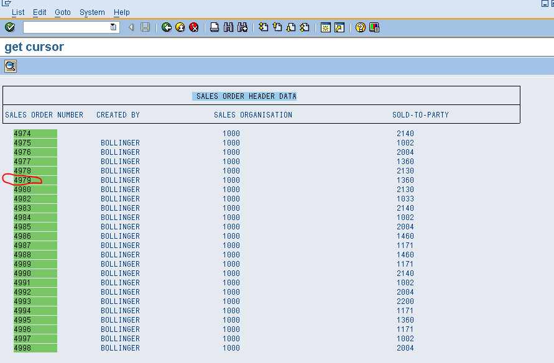
Task: Click the green Enter checkmark icon
Action: tap(9, 27)
